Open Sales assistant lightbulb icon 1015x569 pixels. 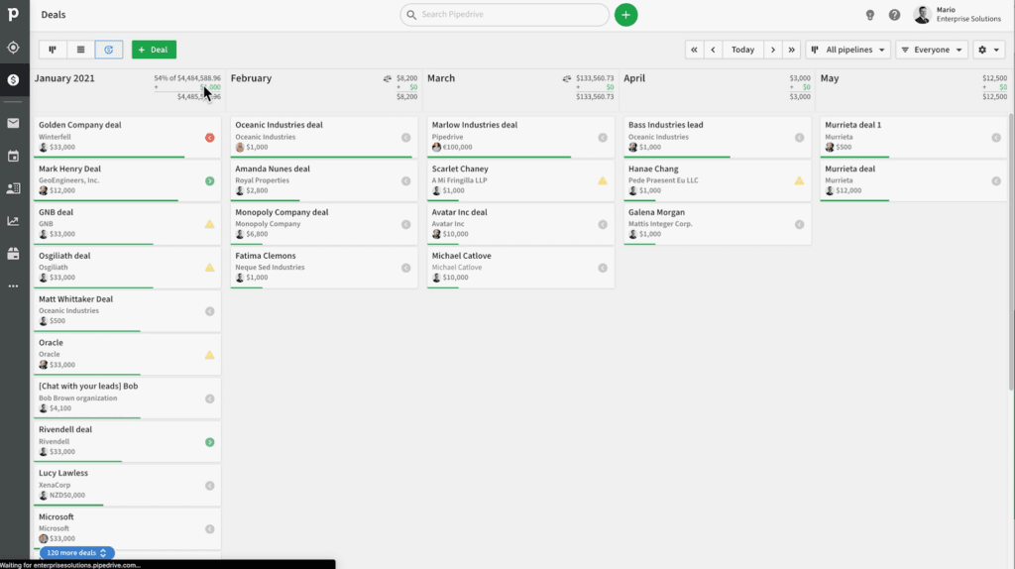point(870,15)
